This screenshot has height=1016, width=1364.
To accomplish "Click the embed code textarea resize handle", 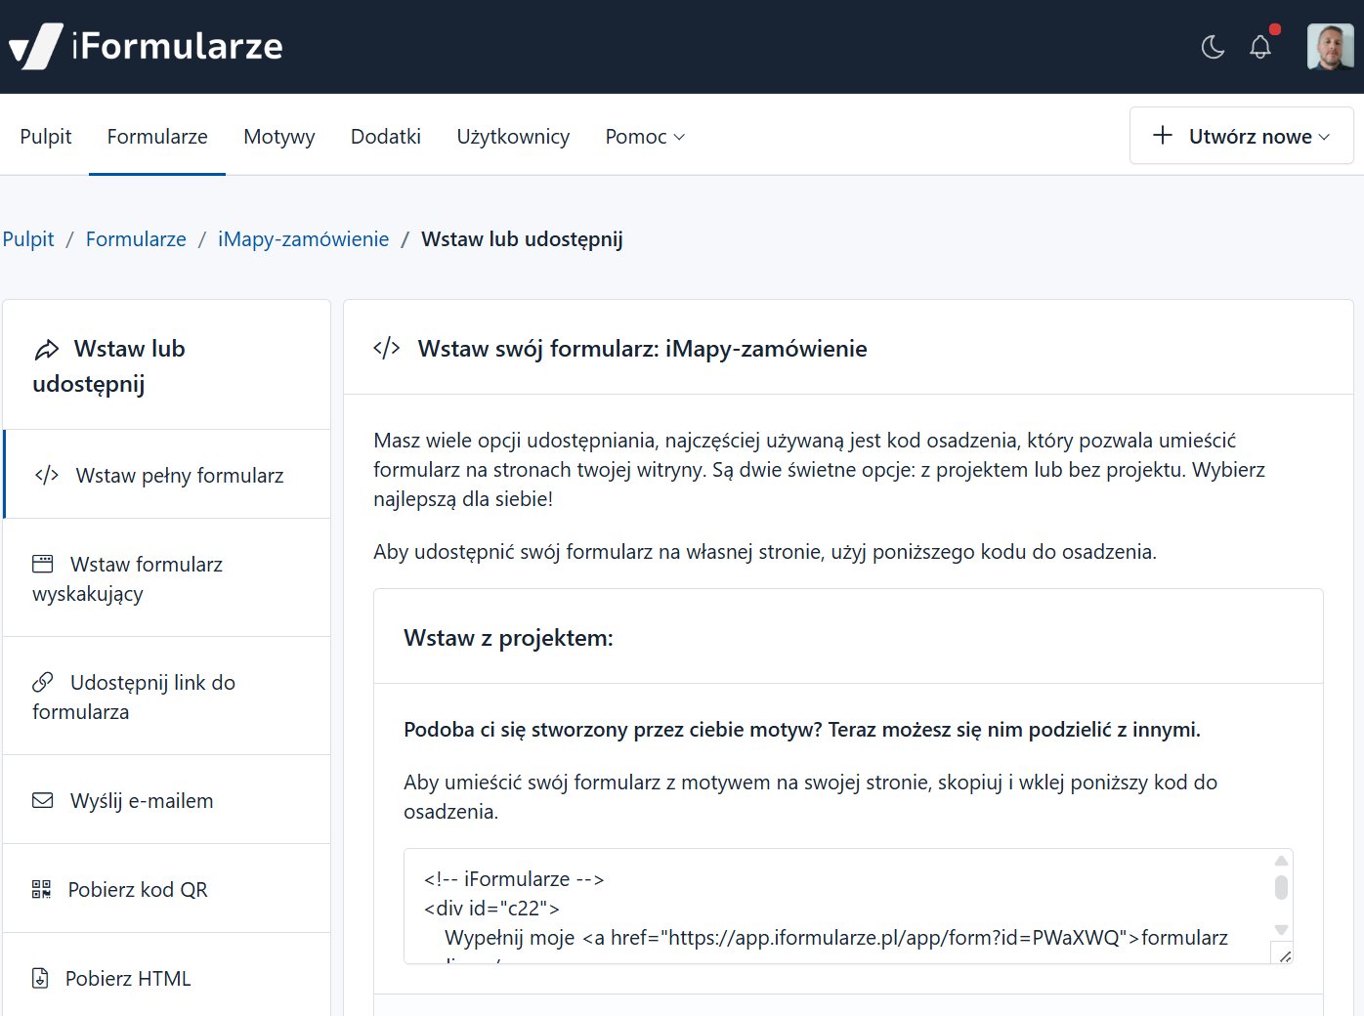I will [1284, 955].
